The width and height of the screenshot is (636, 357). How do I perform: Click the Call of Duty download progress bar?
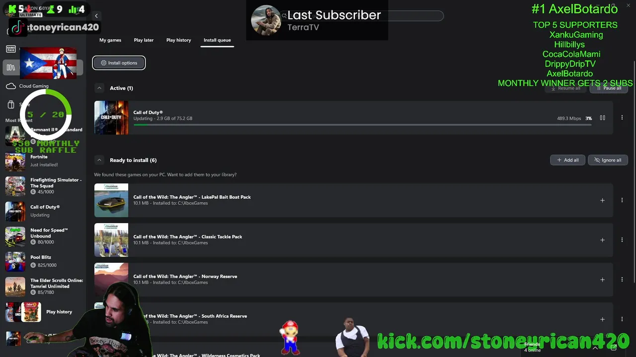click(362, 125)
